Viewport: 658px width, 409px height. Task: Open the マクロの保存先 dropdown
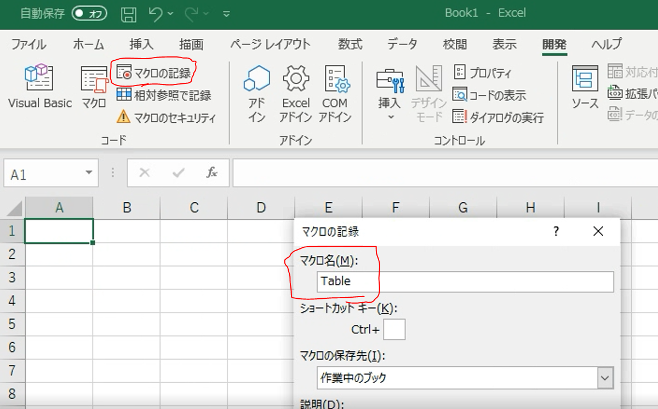[605, 378]
